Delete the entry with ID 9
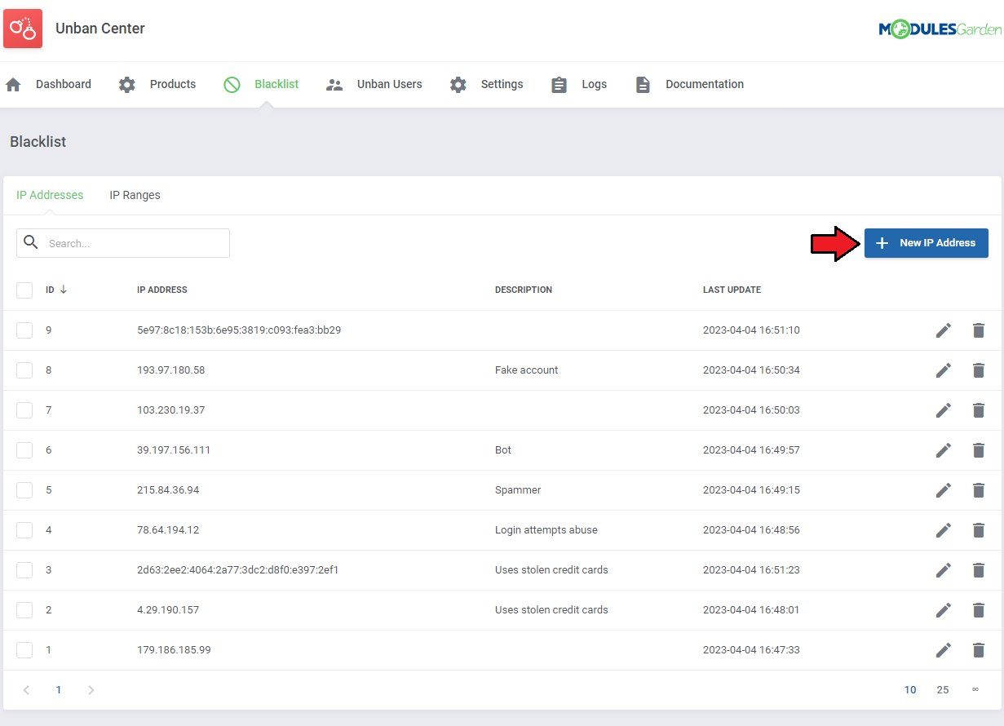The image size is (1004, 726). (979, 330)
